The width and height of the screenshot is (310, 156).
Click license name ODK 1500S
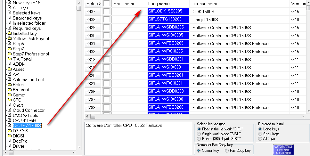click(x=203, y=12)
